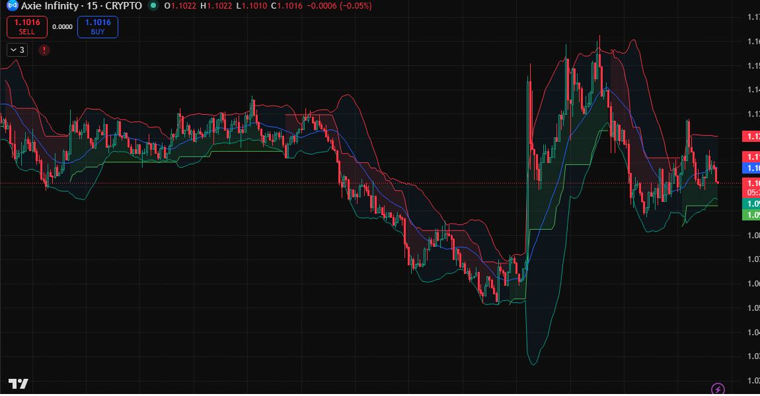Screen dimensions: 760x396
Task: Click the TradingView logo in the corner
Action: tap(18, 384)
